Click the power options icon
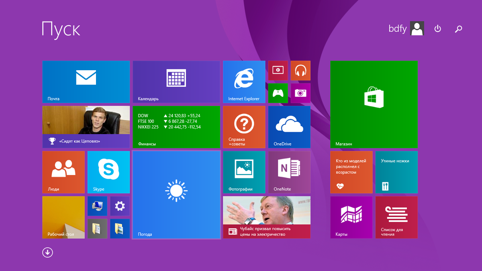 click(x=438, y=29)
